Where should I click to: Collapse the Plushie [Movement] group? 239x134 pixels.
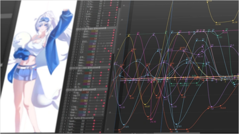[x=69, y=118]
